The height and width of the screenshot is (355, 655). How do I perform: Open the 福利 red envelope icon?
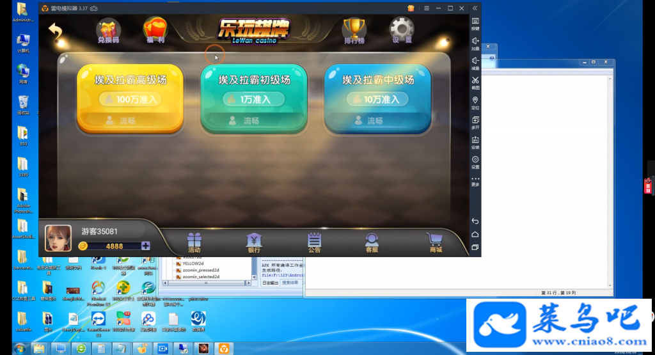pyautogui.click(x=155, y=30)
